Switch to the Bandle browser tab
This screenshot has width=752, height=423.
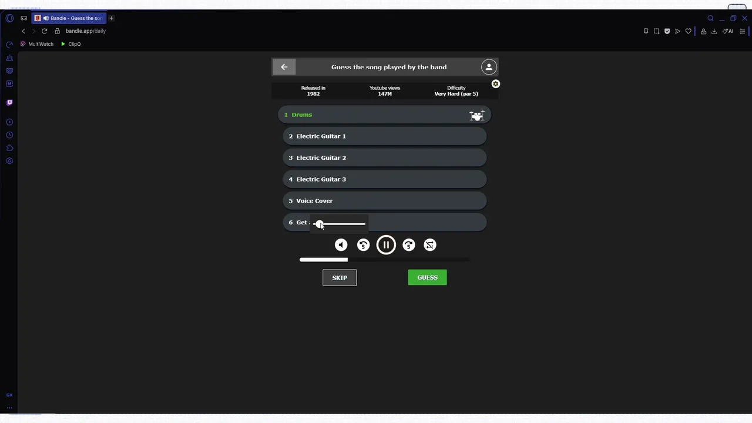click(x=69, y=18)
